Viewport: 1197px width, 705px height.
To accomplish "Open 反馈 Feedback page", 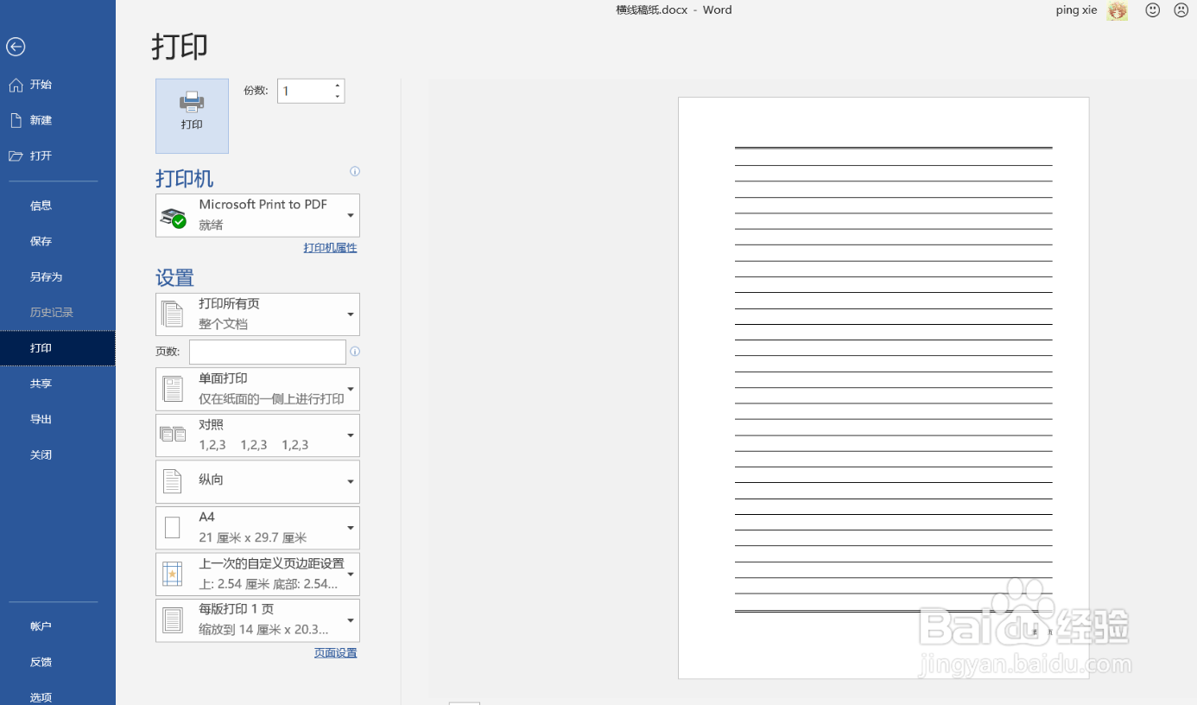I will point(58,662).
